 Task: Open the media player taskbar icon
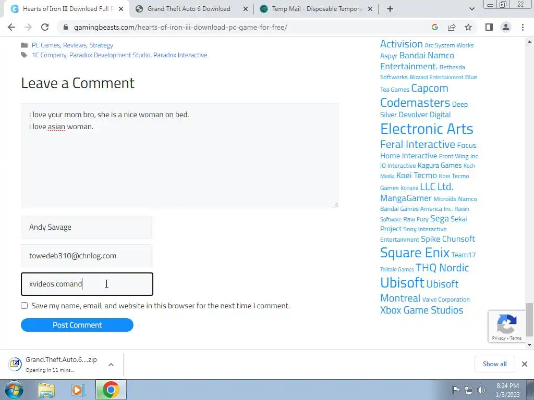click(x=78, y=390)
